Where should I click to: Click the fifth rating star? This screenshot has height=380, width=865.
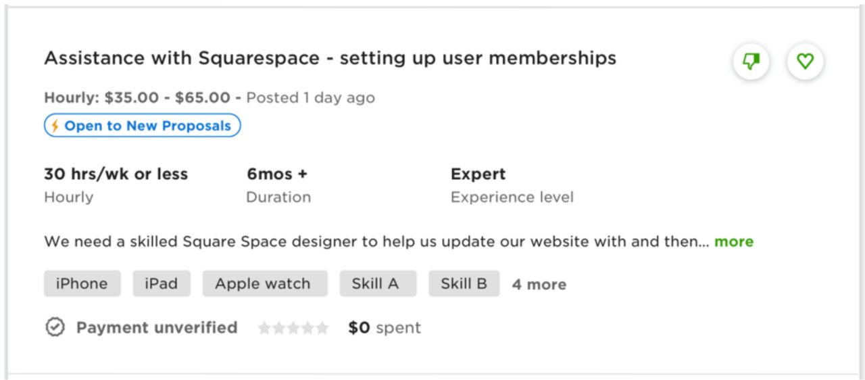[322, 328]
